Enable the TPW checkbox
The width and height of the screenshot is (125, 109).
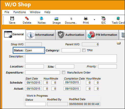84,50
